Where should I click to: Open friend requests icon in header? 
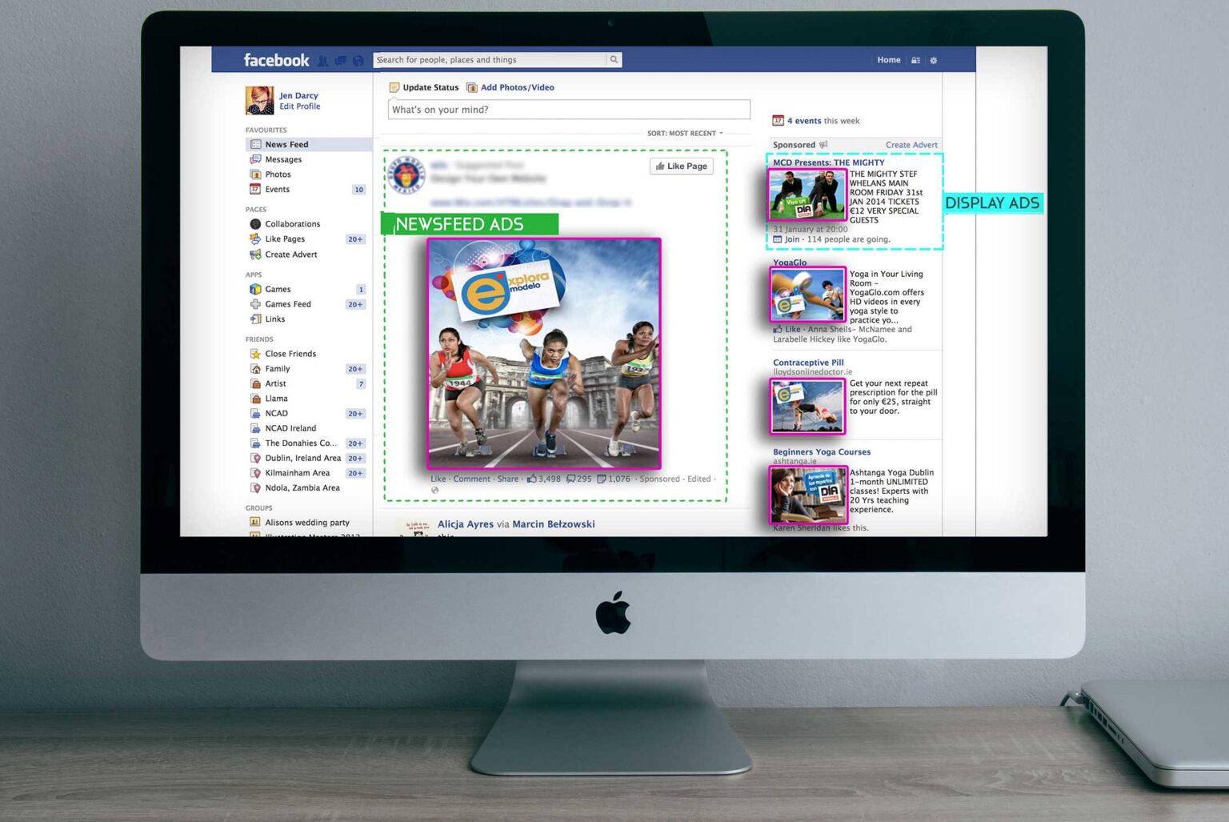point(323,61)
